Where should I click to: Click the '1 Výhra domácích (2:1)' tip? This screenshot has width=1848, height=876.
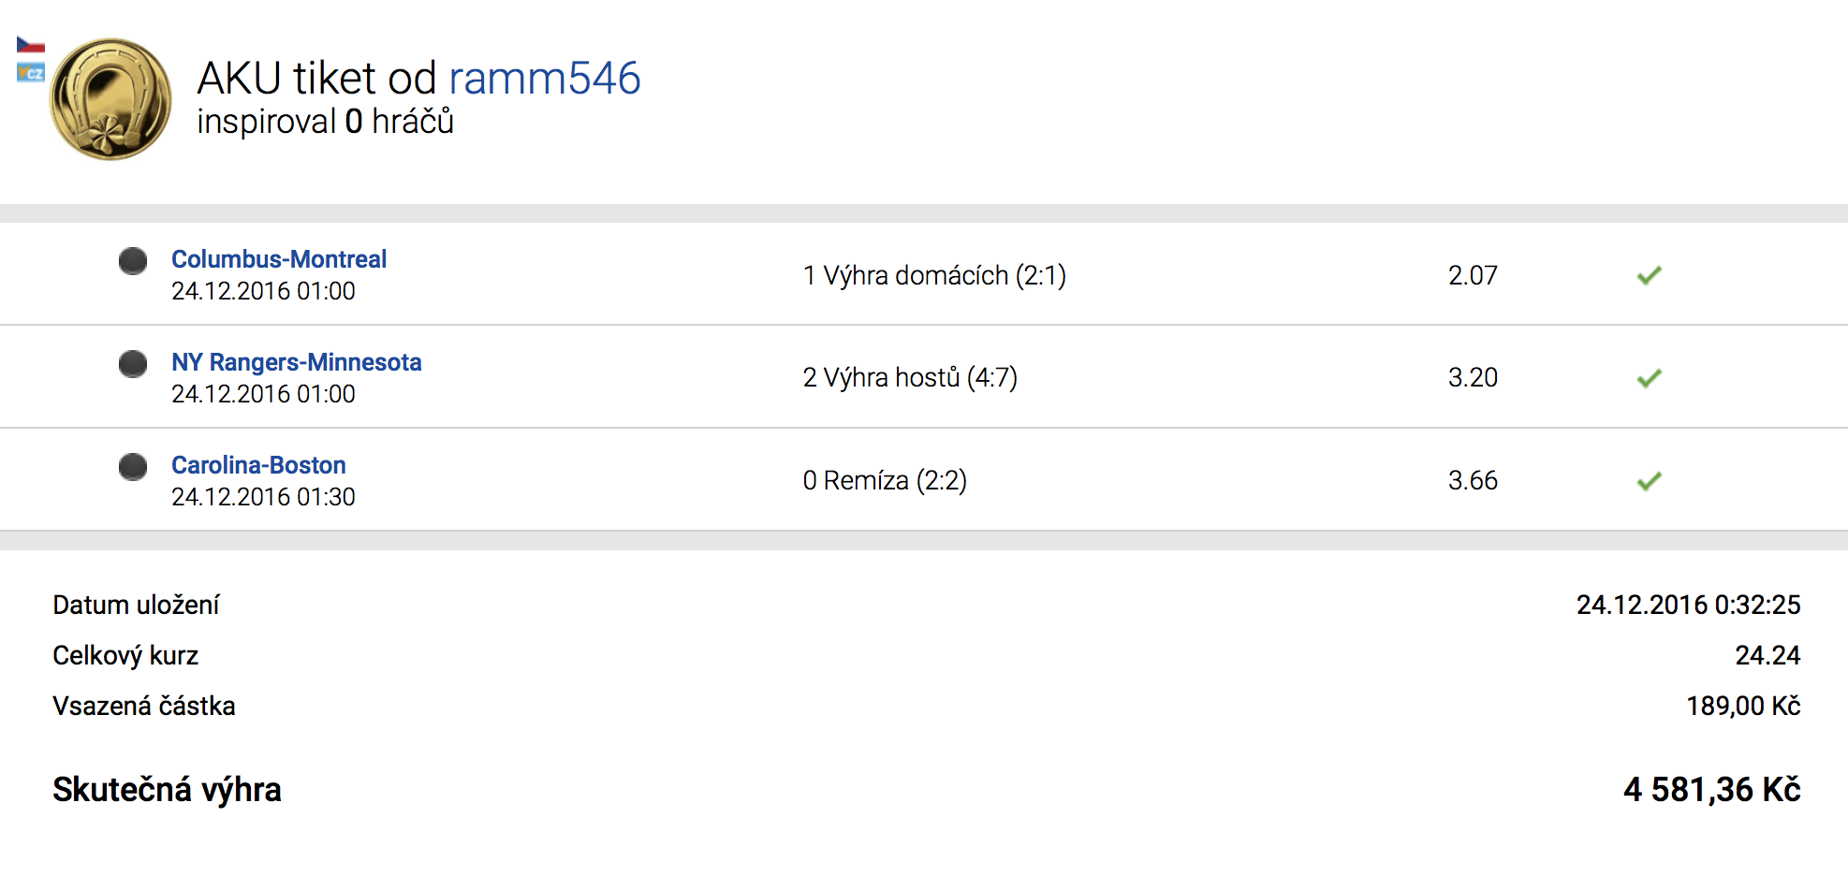point(934,275)
